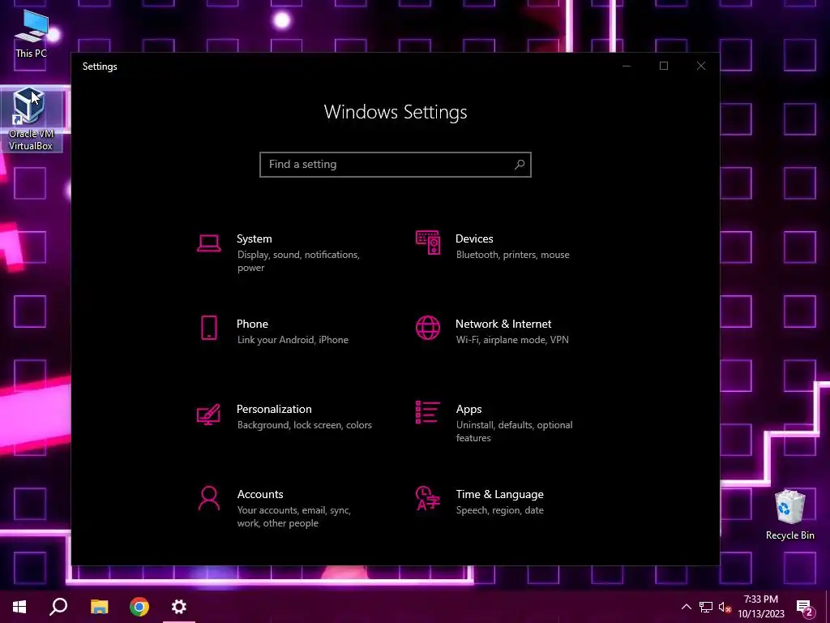Go to Devices settings title

click(x=474, y=239)
